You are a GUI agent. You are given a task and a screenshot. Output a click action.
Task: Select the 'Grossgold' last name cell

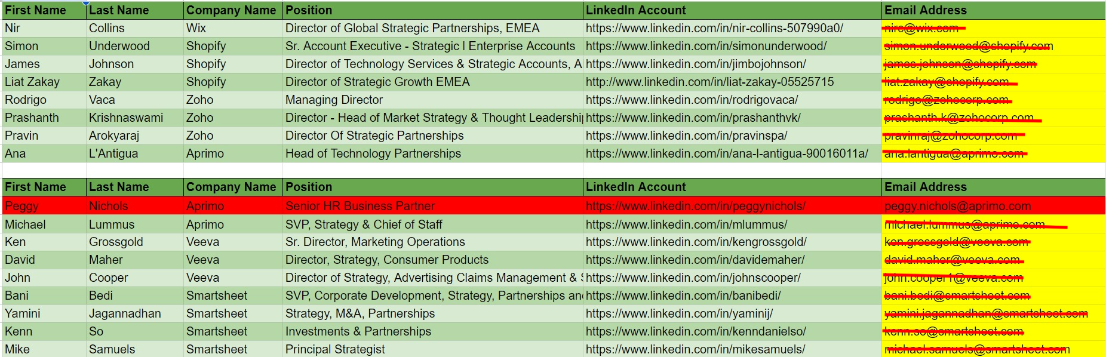point(118,242)
